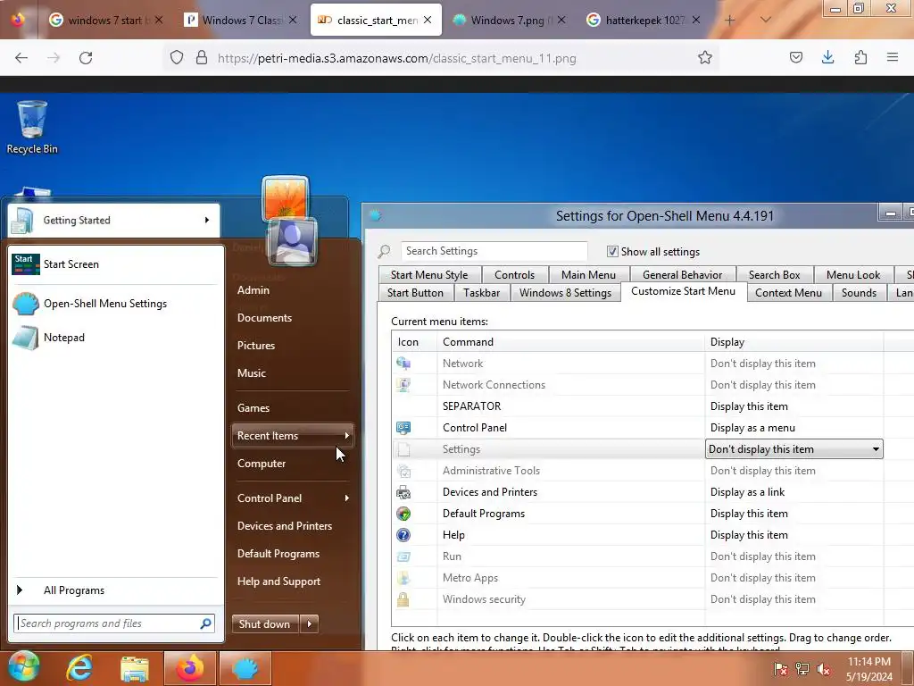This screenshot has width=914, height=686.
Task: Bookmark this page with the star icon
Action: tap(705, 58)
